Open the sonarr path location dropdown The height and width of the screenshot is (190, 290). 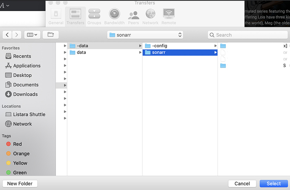tap(145, 35)
